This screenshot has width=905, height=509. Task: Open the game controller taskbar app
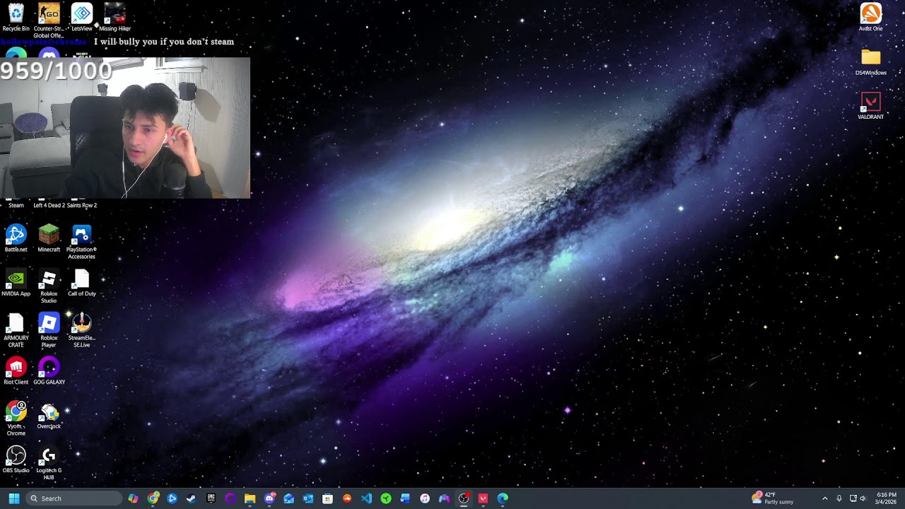pos(444,498)
